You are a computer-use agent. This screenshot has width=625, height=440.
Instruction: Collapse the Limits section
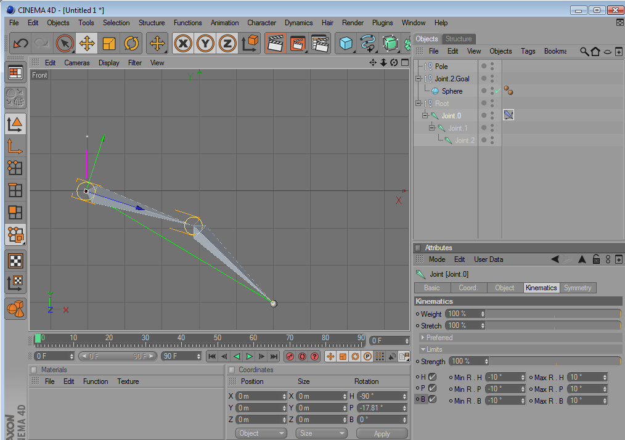pyautogui.click(x=423, y=349)
